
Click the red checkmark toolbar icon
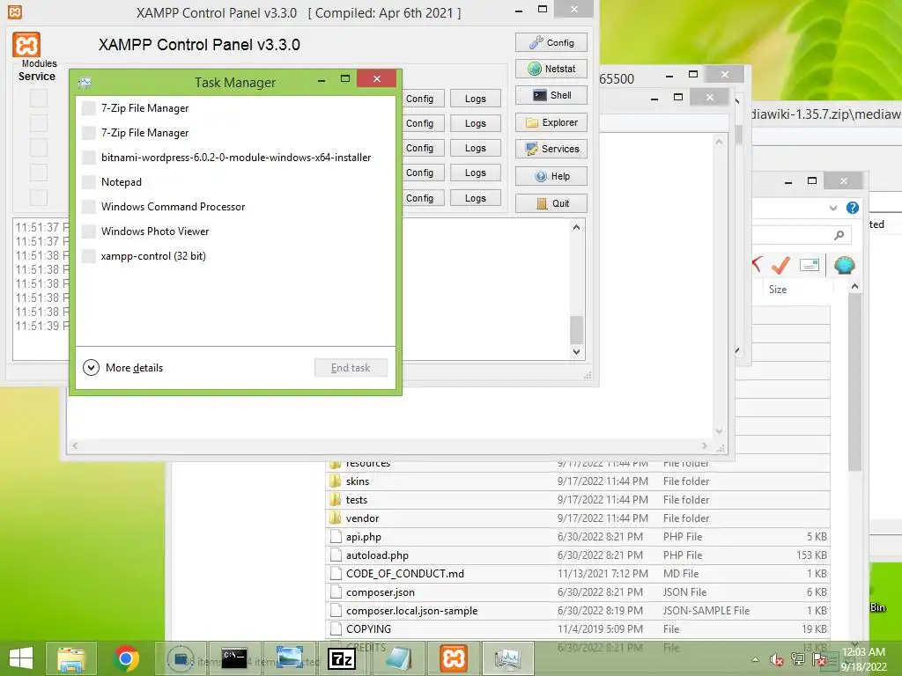[x=780, y=265]
